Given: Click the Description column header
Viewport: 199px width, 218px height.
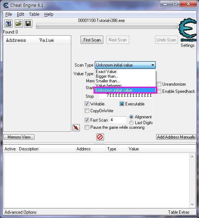Looking at the screenshot, I should tap(46, 149).
